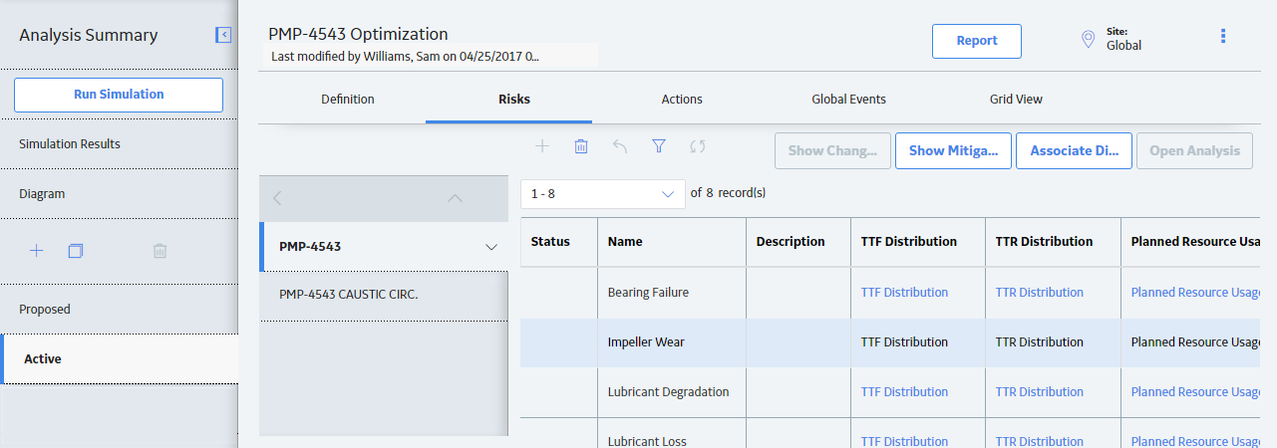The image size is (1277, 448).
Task: Open the three-dot options menu
Action: (x=1223, y=36)
